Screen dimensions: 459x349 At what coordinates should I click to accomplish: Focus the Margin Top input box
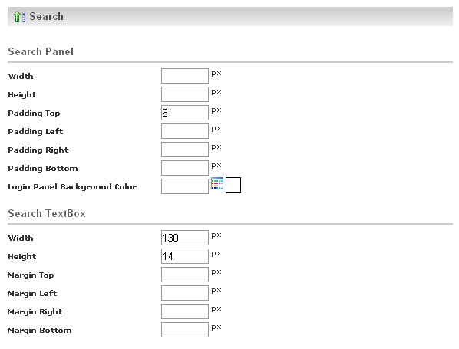pos(185,275)
